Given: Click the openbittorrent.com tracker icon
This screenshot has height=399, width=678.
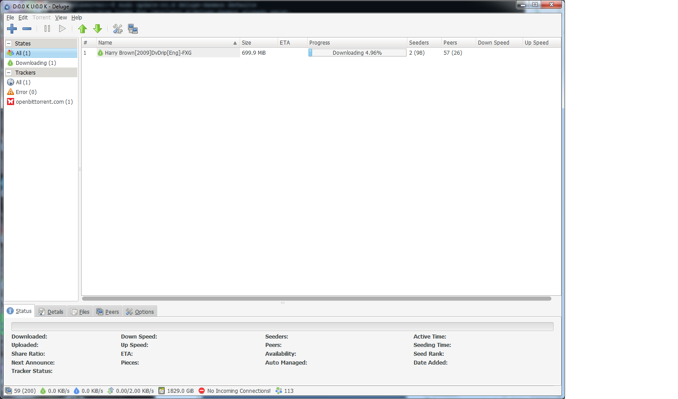Looking at the screenshot, I should pyautogui.click(x=11, y=102).
